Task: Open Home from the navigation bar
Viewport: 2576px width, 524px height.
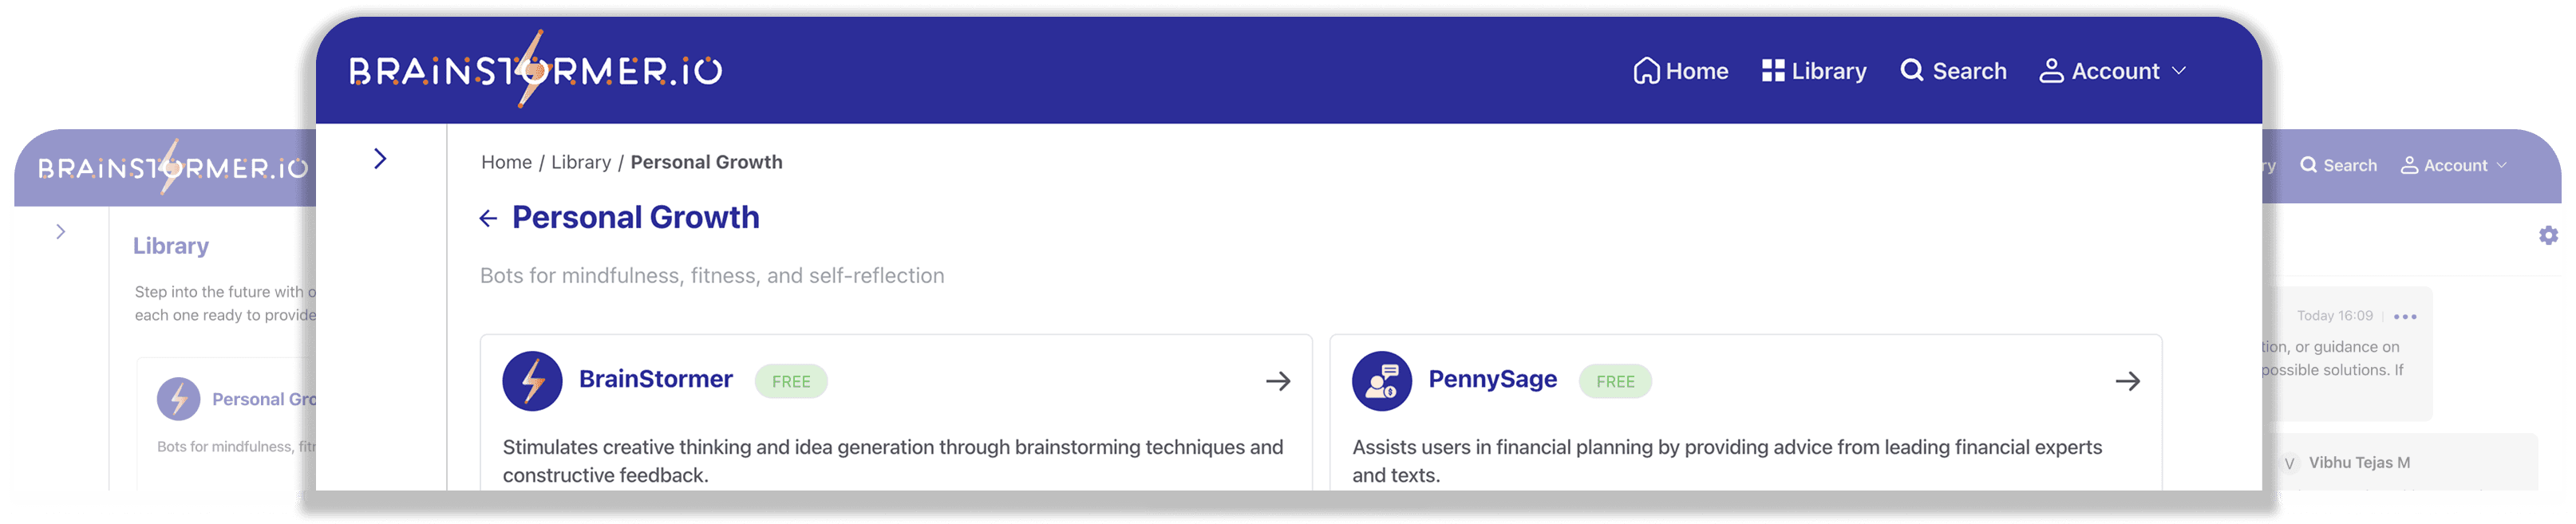Action: (x=1680, y=71)
